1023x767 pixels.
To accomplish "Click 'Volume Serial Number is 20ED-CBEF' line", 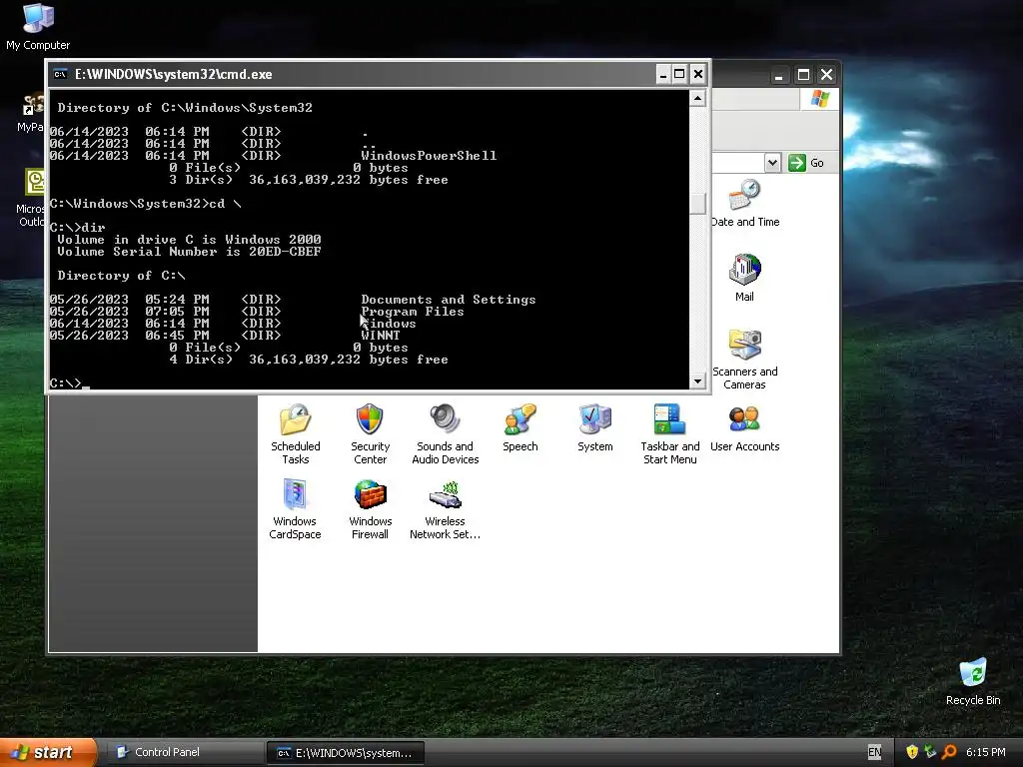I will (189, 252).
